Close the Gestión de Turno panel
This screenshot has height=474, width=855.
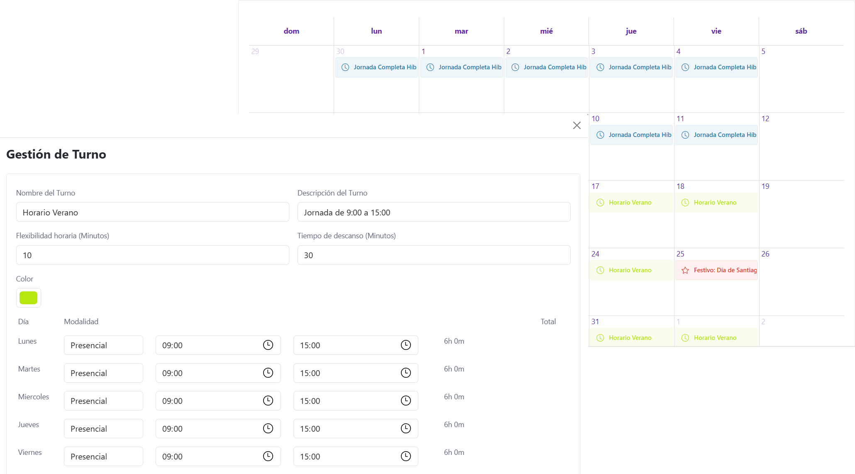(x=577, y=125)
